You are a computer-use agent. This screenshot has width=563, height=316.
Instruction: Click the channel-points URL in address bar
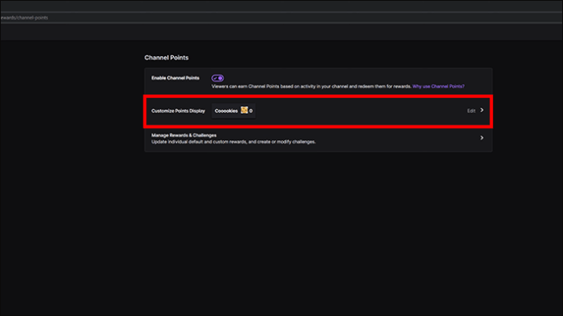(24, 18)
